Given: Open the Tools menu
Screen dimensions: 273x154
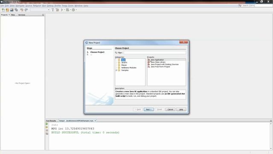Looking at the screenshot, I should point(71,6).
